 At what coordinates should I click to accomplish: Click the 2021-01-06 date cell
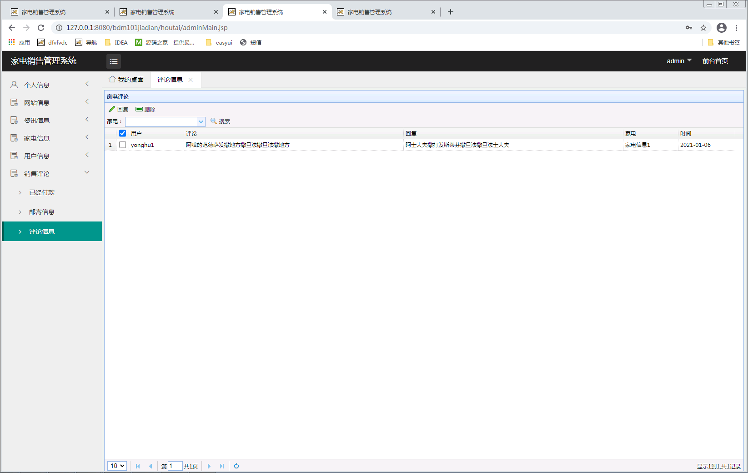pyautogui.click(x=707, y=145)
